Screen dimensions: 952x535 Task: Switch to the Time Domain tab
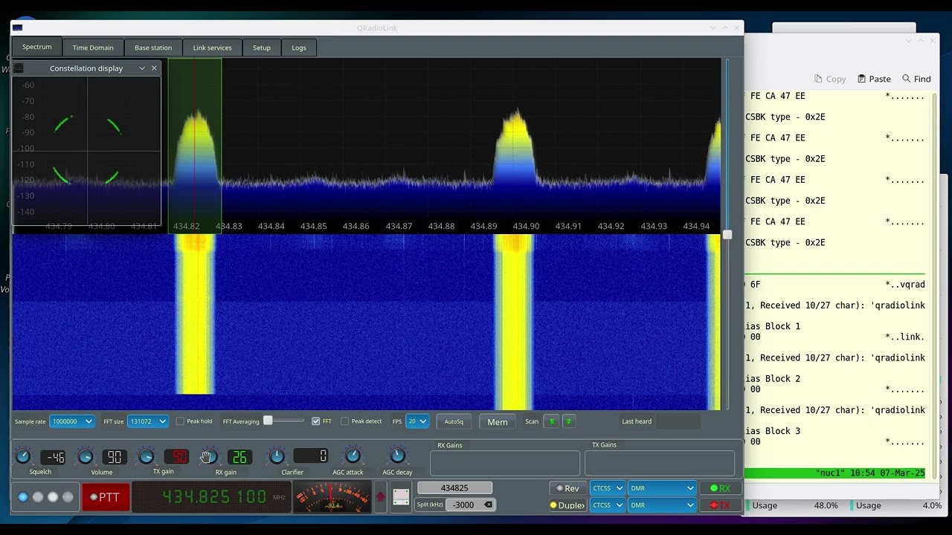click(93, 48)
